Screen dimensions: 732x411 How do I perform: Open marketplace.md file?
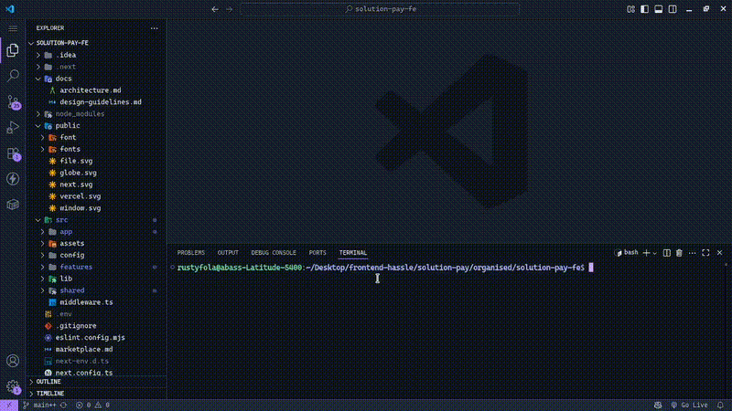(x=96, y=350)
